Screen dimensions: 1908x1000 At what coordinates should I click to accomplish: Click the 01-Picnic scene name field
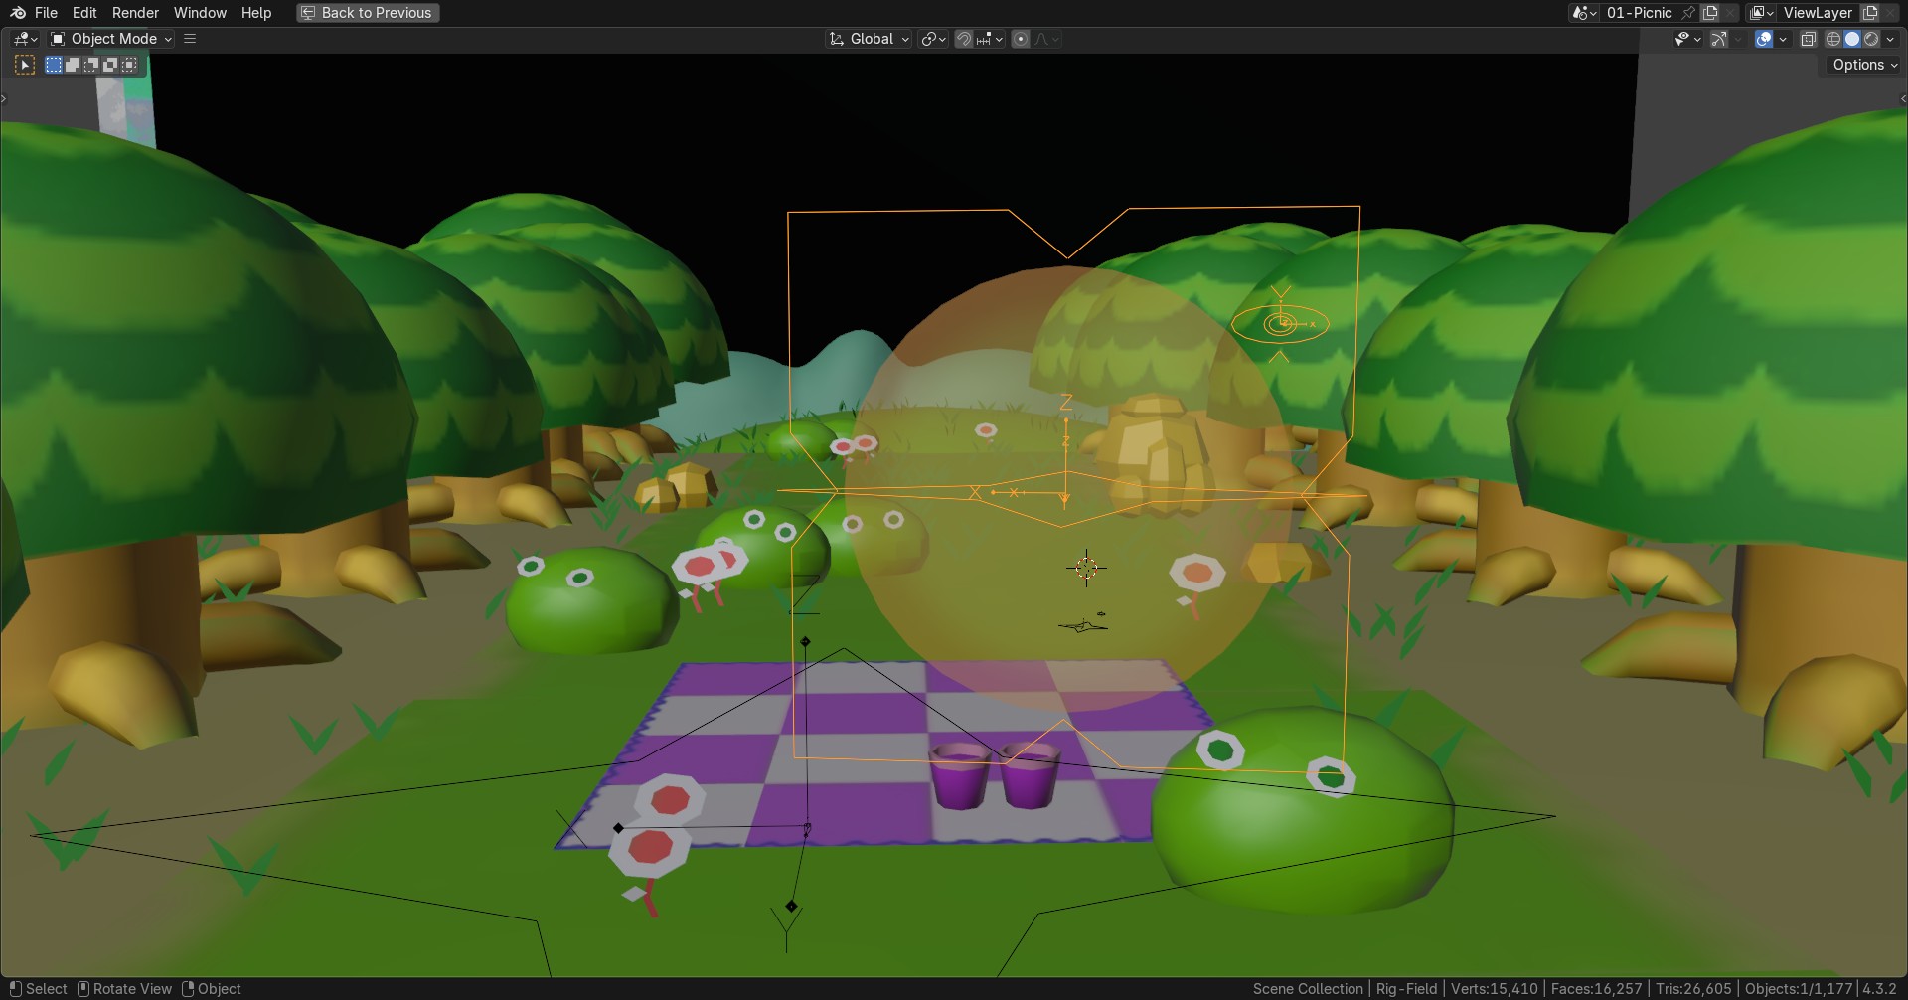click(x=1640, y=13)
